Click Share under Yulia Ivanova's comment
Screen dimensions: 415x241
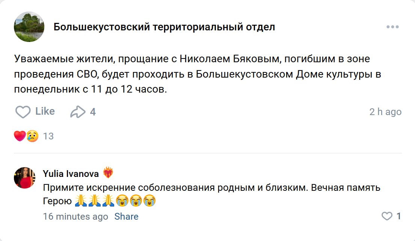click(126, 217)
